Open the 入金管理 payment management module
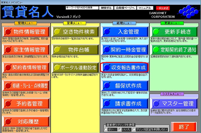The height and width of the screenshot is (133, 201). [x=124, y=32]
